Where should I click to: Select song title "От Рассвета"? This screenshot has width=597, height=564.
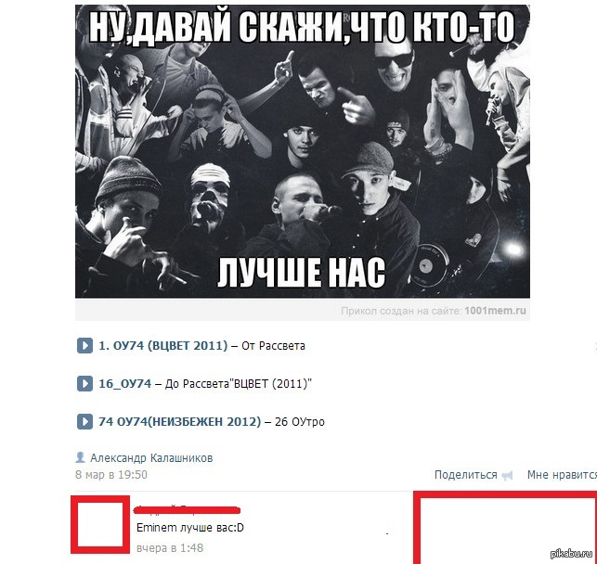pyautogui.click(x=273, y=346)
